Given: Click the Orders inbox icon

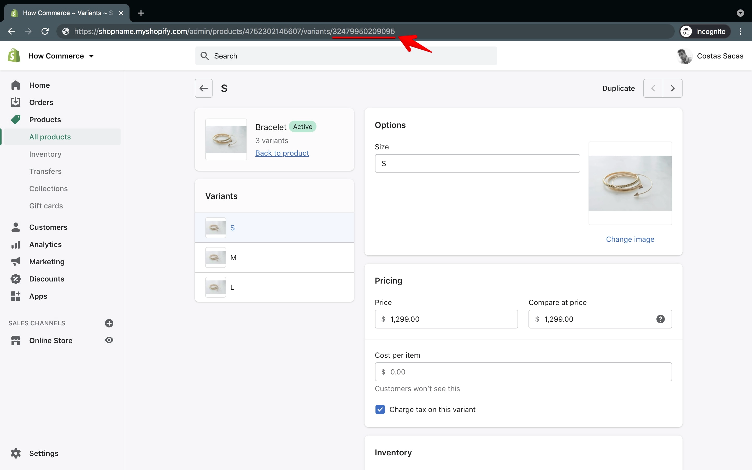Looking at the screenshot, I should (x=16, y=102).
